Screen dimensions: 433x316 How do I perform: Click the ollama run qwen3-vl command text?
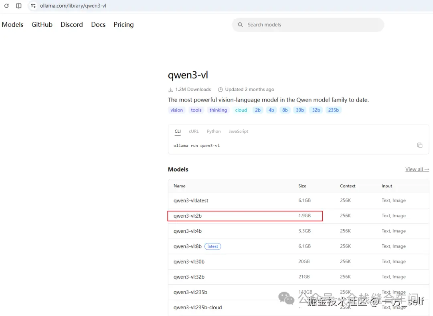tap(196, 146)
